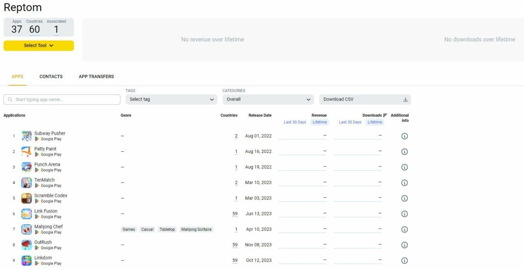Click the Download CSV button
This screenshot has height=269, width=524.
click(365, 99)
